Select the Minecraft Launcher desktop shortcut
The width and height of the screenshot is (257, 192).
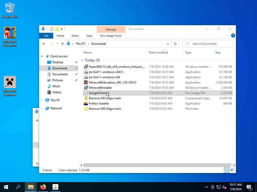pos(10,86)
